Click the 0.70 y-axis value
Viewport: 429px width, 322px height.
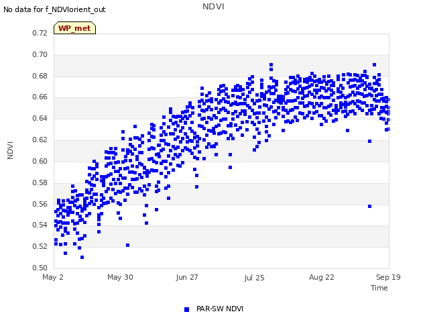[x=40, y=54]
